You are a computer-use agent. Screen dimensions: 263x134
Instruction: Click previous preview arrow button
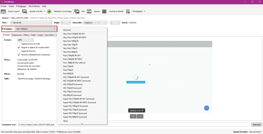(x=133, y=116)
